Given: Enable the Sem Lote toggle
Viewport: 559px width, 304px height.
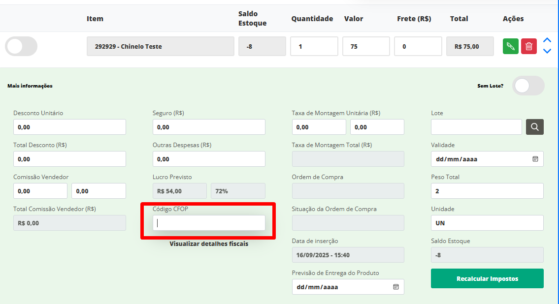Looking at the screenshot, I should point(528,86).
